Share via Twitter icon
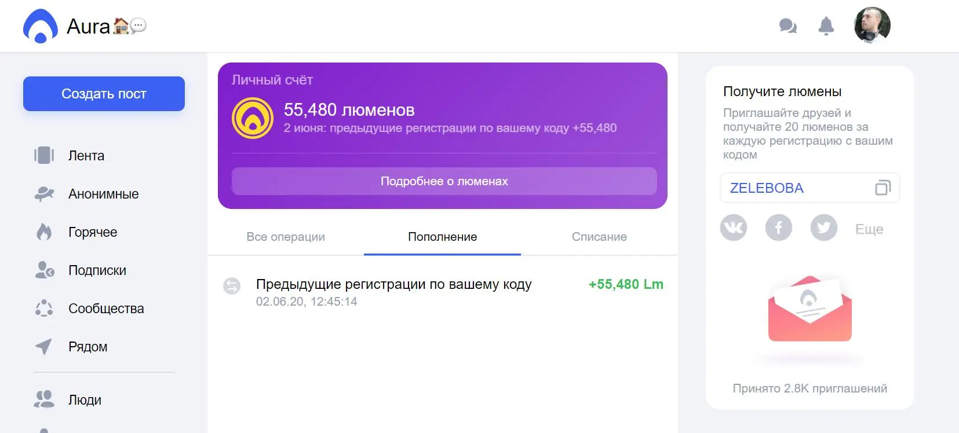Viewport: 959px width, 433px height. point(824,227)
